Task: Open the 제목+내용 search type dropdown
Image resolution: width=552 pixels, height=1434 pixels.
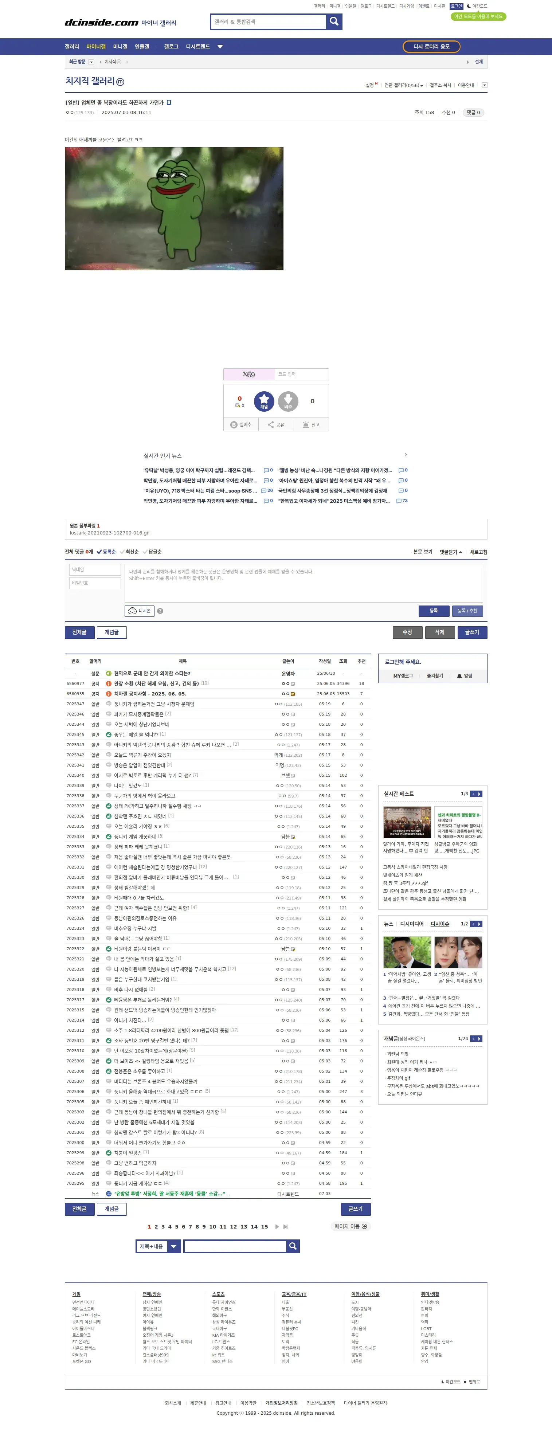Action: tap(158, 1246)
